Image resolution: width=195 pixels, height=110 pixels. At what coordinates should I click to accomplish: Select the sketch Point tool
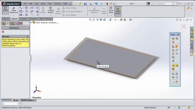(x=37, y=15)
